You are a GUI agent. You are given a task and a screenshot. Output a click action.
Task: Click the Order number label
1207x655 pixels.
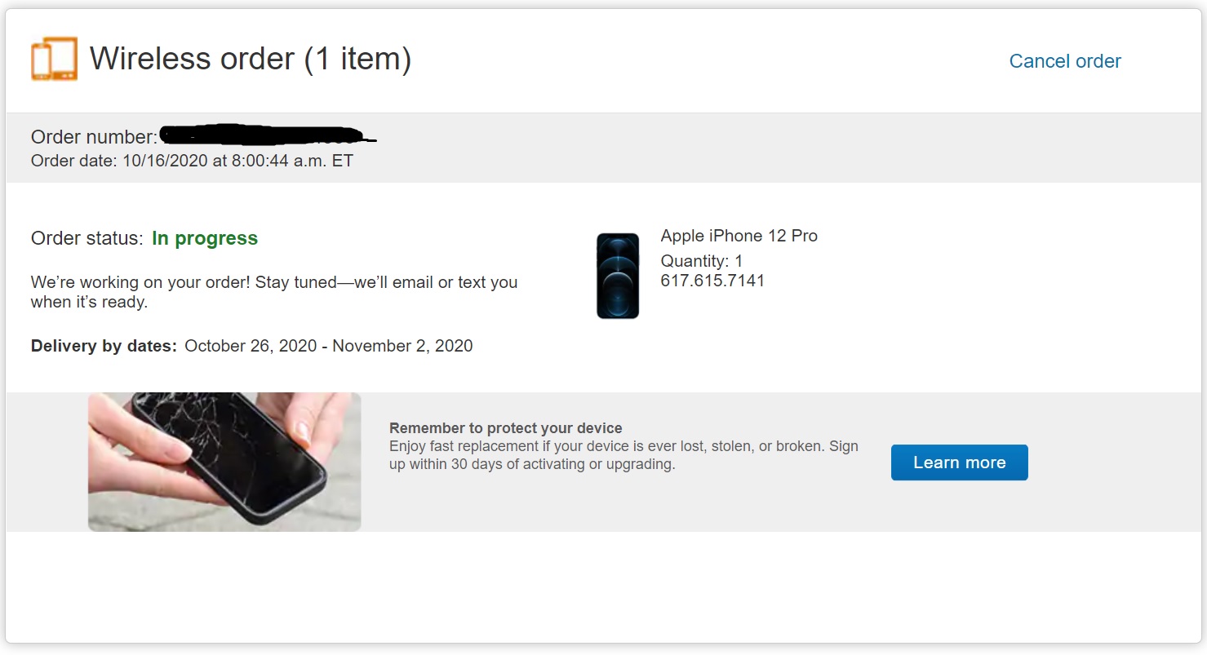94,137
